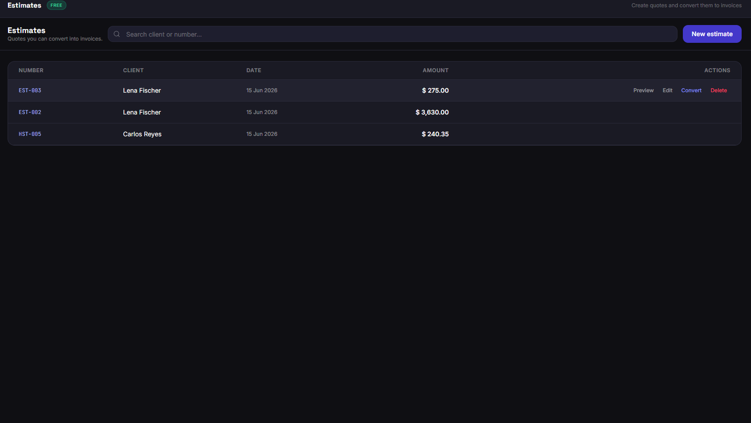This screenshot has width=751, height=423.
Task: Preview estimate EST-003
Action: point(643,91)
